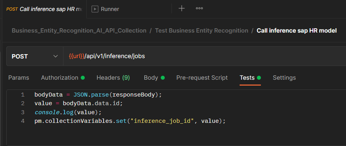Expand the POST method dropdown
Viewport: 346px width, 146px height.
click(x=35, y=56)
